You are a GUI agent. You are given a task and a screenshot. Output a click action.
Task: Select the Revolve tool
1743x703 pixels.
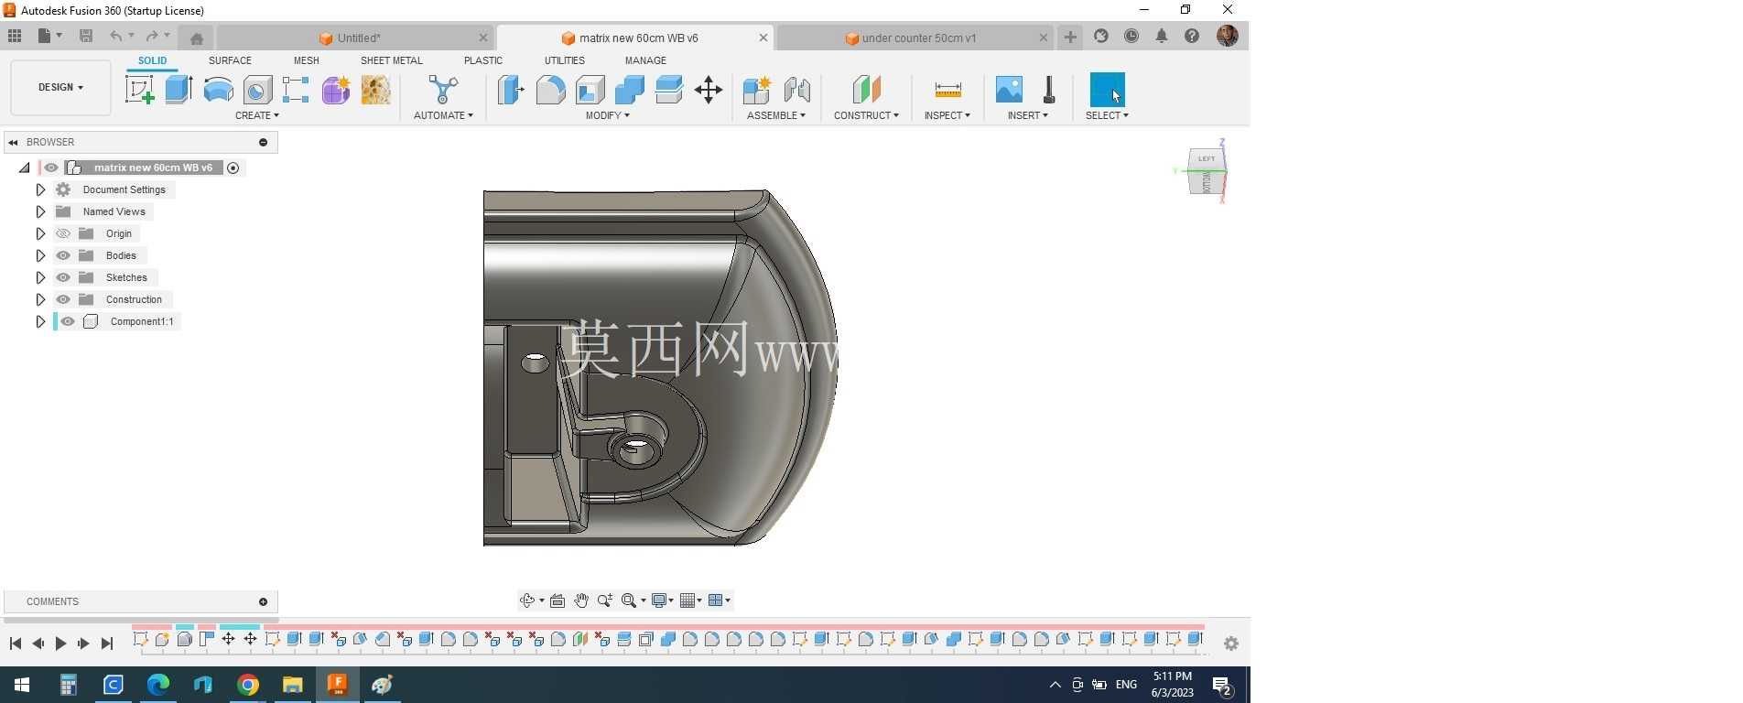pyautogui.click(x=218, y=90)
